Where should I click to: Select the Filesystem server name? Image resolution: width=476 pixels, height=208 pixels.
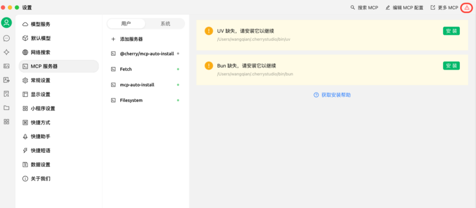(131, 100)
